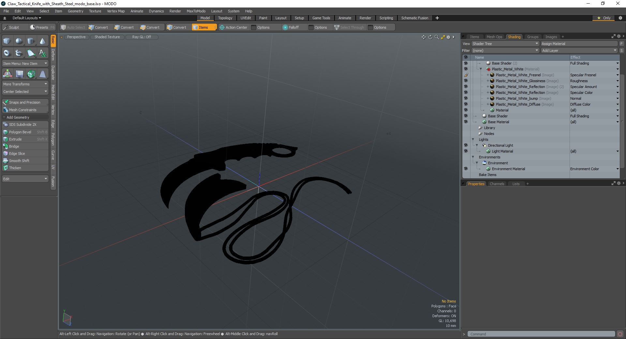626x339 pixels.
Task: Toggle visibility of Plastic_Metal_White_Diffuse image
Action: coord(466,104)
